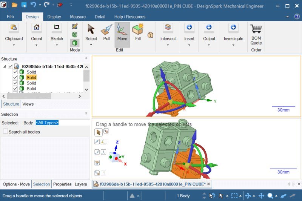Toggle the root component visibility checkbox

(11, 66)
